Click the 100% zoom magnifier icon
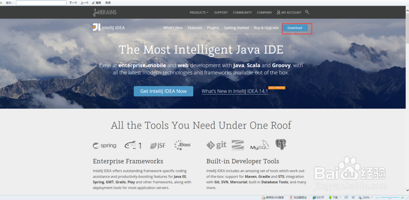This screenshot has width=409, height=200. point(360,198)
